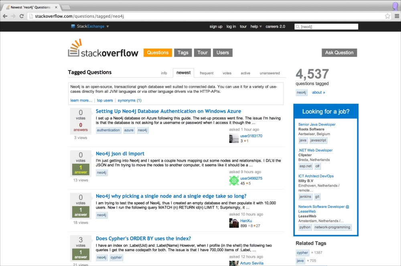View user3183170's profile link
Screen dimensions: 401x266
pyautogui.click(x=251, y=136)
